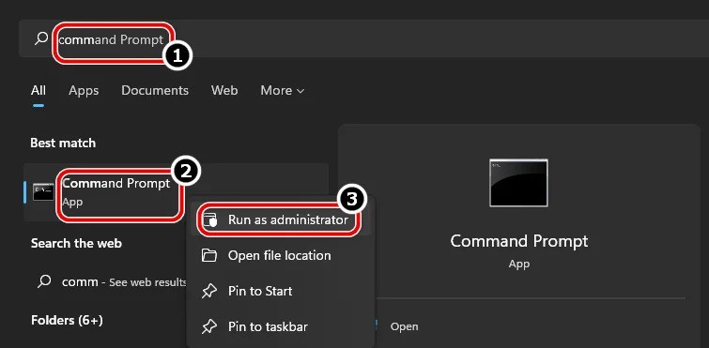The image size is (709, 348).
Task: Switch to the Documents filter tab
Action: [x=155, y=90]
